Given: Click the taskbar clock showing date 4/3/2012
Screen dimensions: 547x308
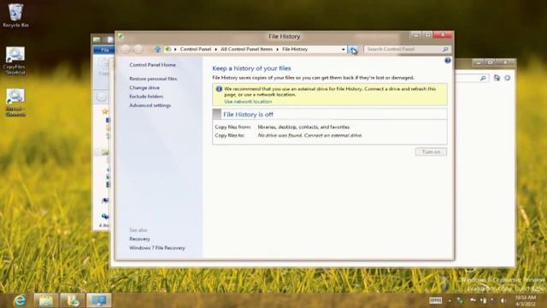Looking at the screenshot, I should point(526,300).
